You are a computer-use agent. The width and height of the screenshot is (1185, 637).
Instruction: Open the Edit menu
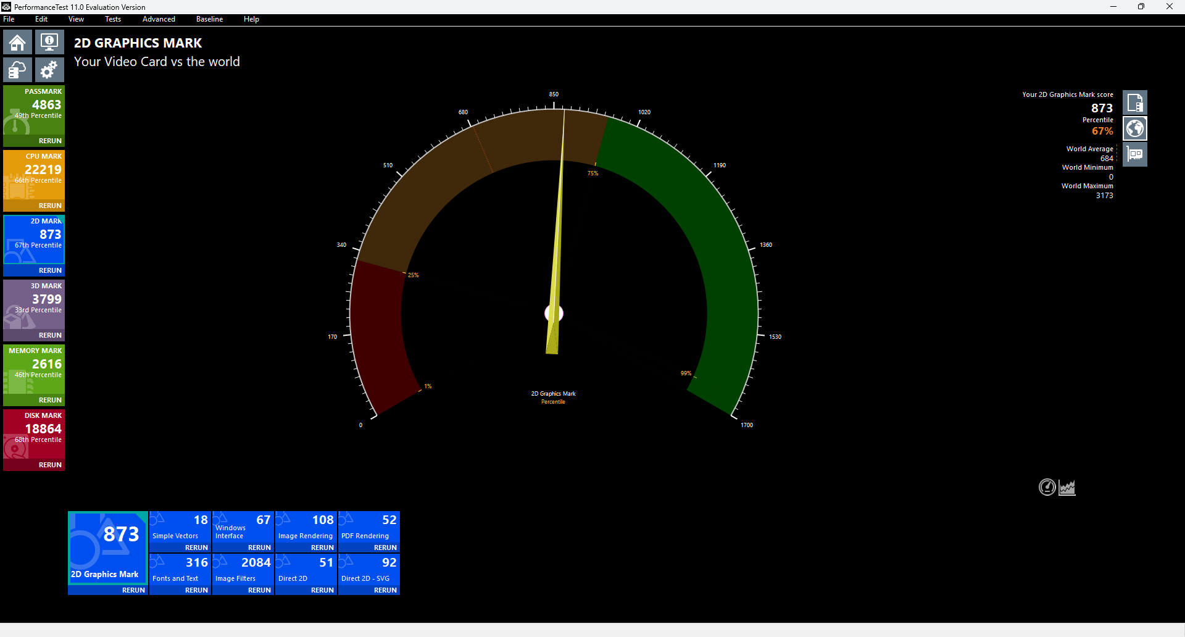[41, 19]
